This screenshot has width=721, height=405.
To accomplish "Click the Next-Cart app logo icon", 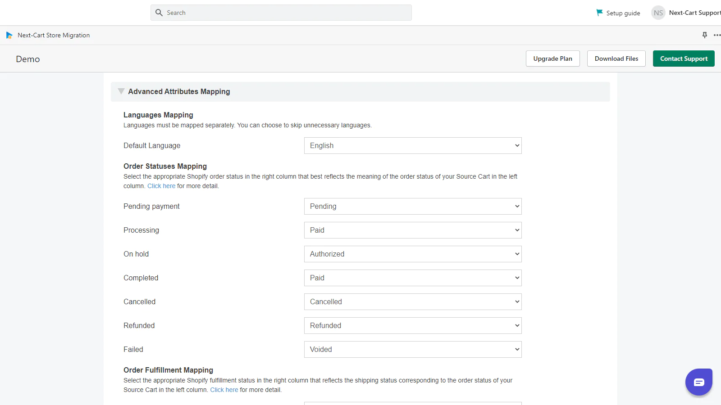I will pyautogui.click(x=9, y=35).
